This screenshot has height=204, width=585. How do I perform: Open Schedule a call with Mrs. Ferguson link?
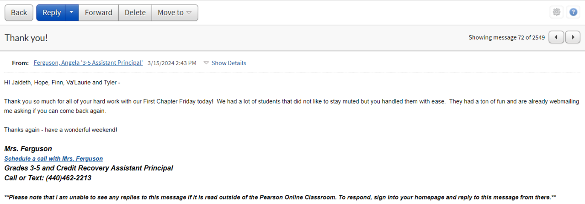coord(53,159)
